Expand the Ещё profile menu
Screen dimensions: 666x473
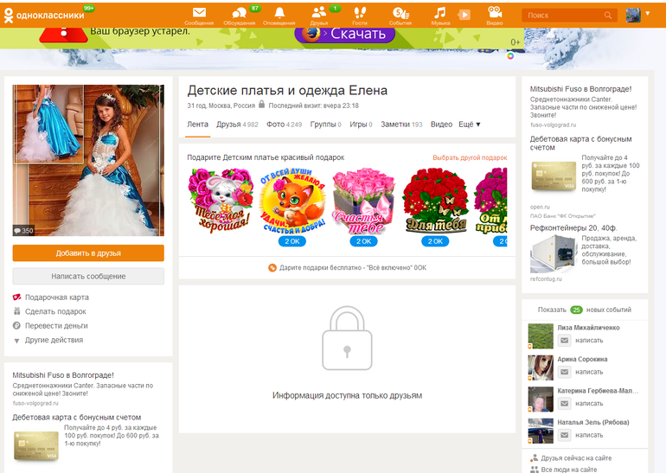[469, 125]
